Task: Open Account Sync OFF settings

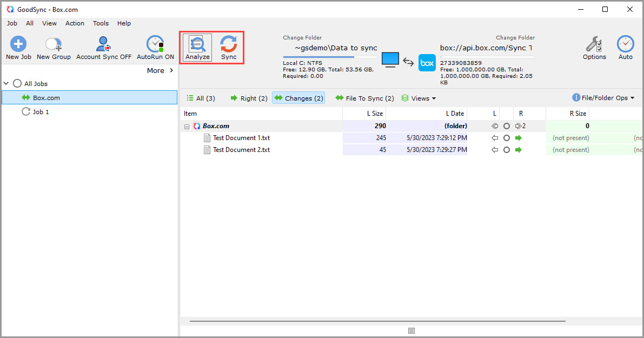Action: (103, 48)
